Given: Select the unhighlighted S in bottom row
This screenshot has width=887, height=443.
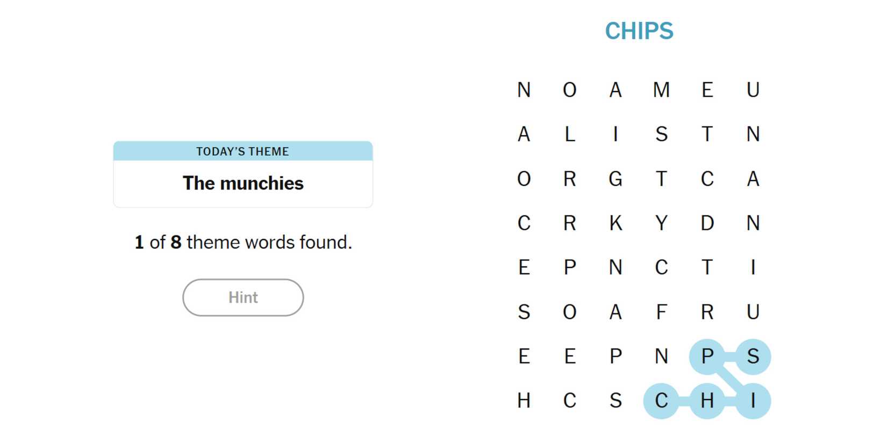Looking at the screenshot, I should (x=616, y=401).
